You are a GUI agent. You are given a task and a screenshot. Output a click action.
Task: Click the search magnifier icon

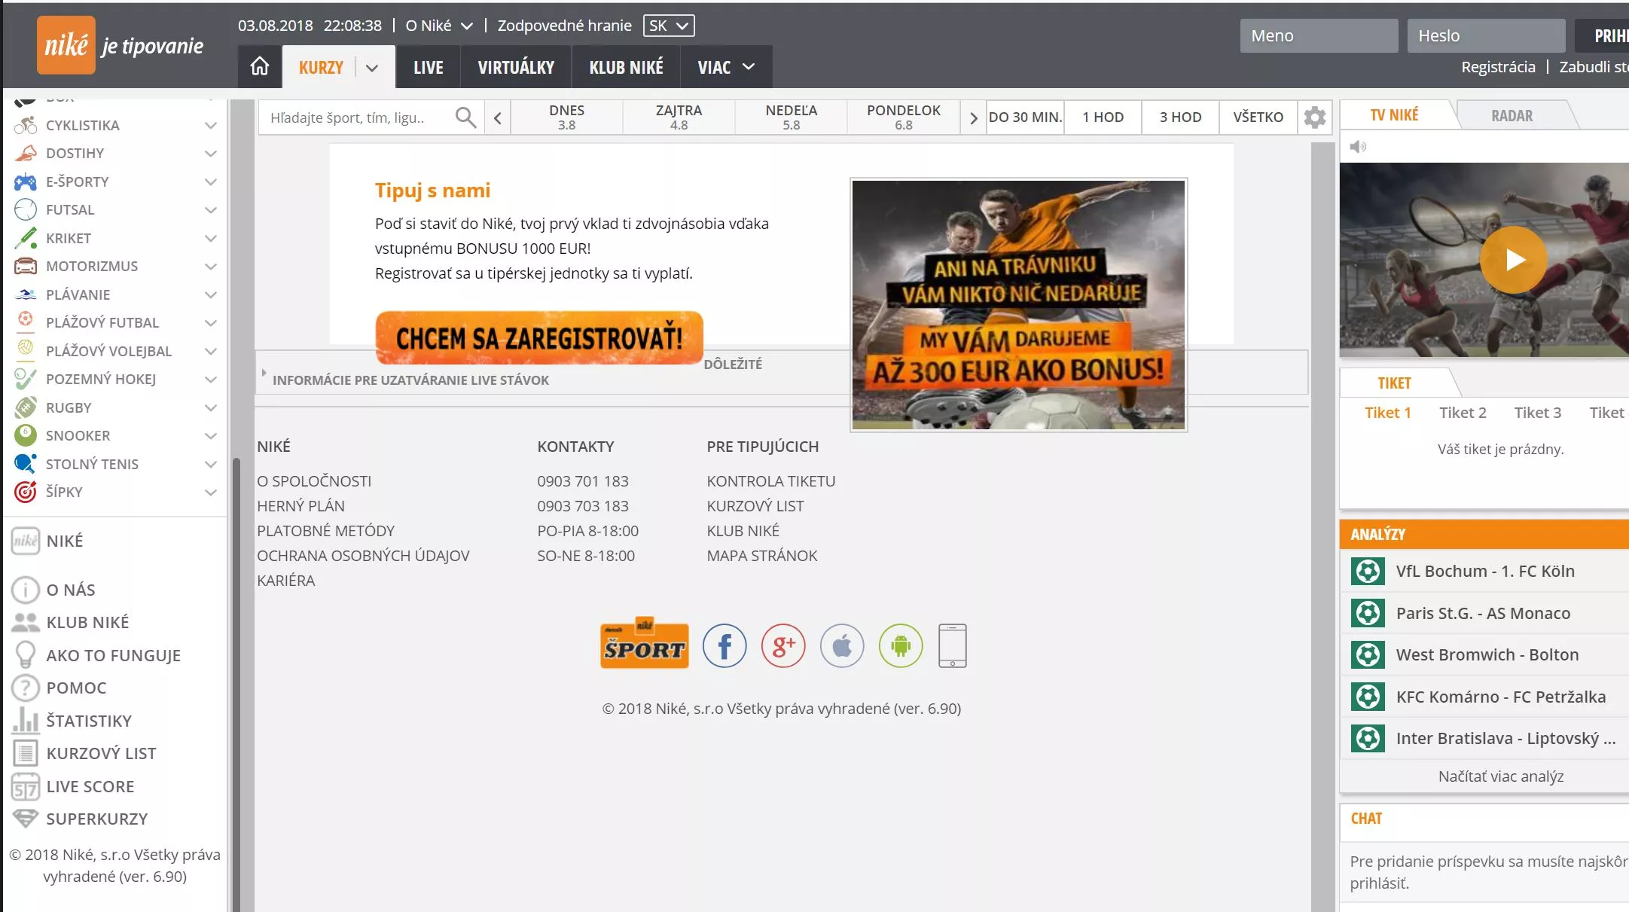coord(465,117)
